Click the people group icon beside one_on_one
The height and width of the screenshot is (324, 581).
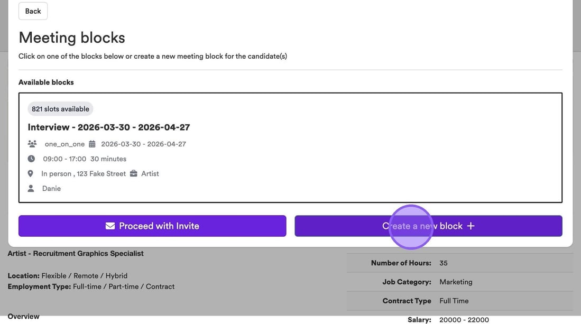32,144
